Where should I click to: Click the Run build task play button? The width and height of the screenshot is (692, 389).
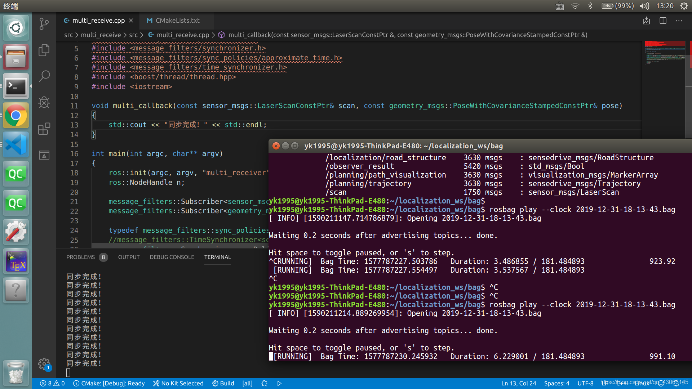point(280,383)
